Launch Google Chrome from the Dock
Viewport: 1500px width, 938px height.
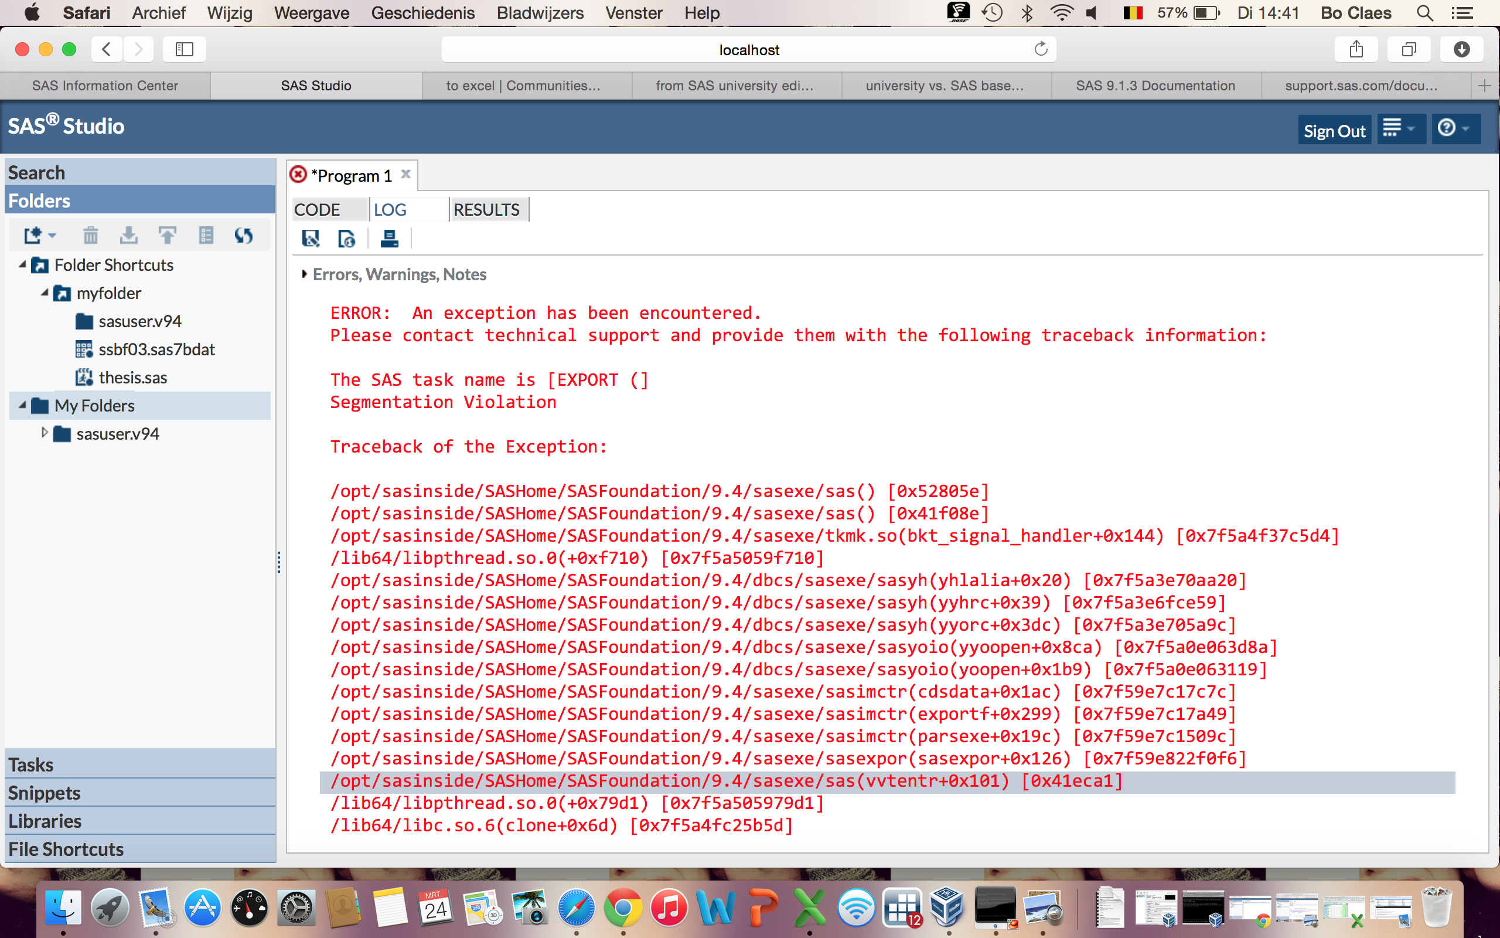tap(622, 907)
